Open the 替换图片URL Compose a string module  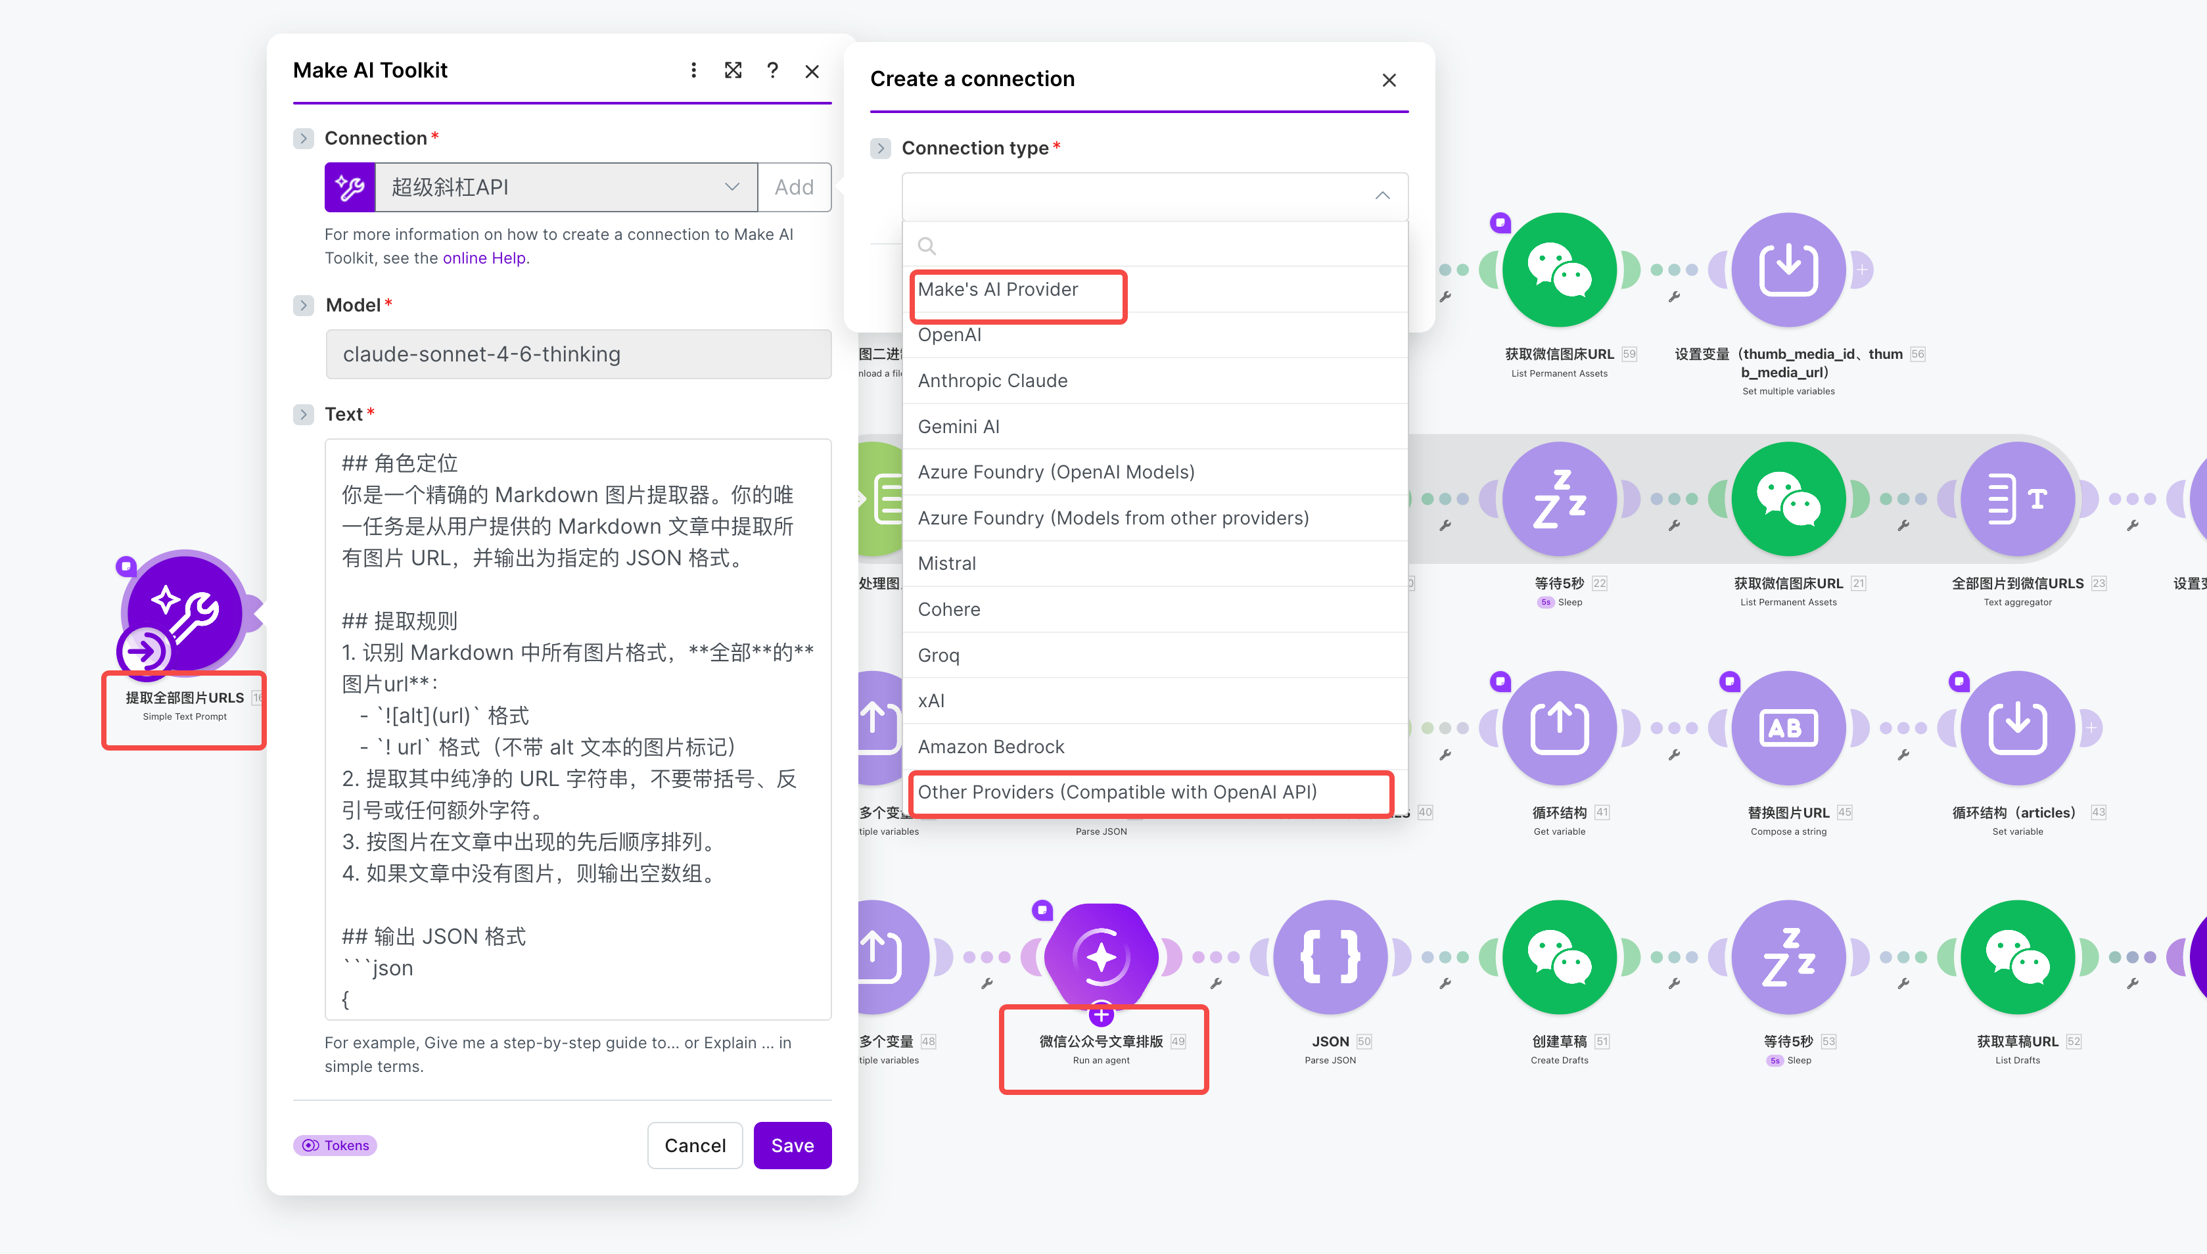[x=1788, y=727]
